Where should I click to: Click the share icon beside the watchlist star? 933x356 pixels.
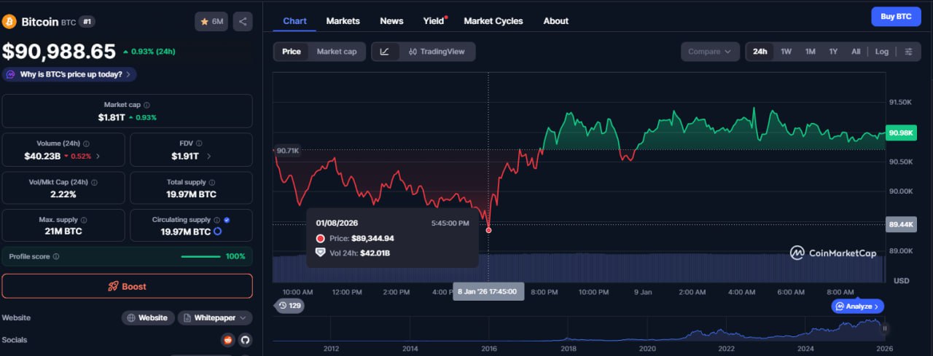243,22
